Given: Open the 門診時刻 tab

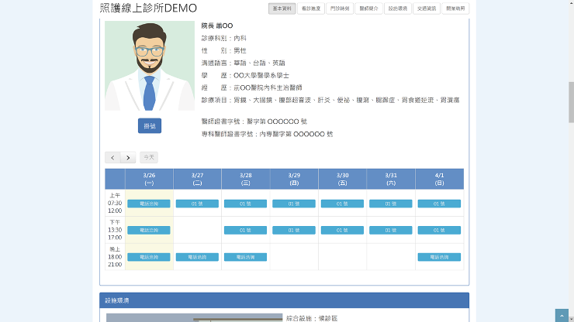Looking at the screenshot, I should (340, 9).
